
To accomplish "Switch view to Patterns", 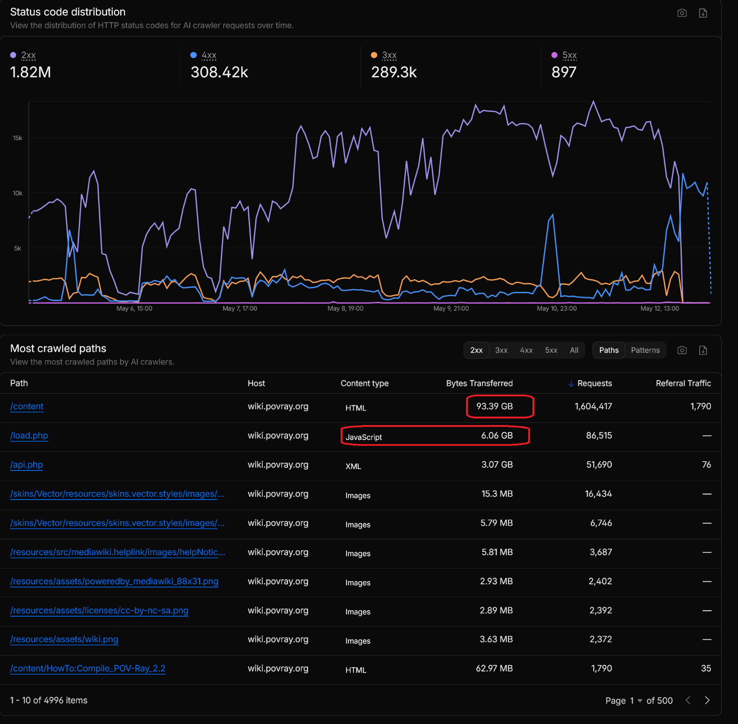I will [x=645, y=350].
